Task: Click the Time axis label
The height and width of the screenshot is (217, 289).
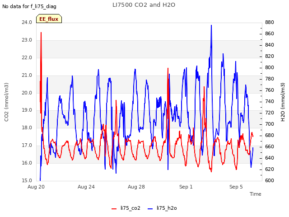Action: coord(256,194)
